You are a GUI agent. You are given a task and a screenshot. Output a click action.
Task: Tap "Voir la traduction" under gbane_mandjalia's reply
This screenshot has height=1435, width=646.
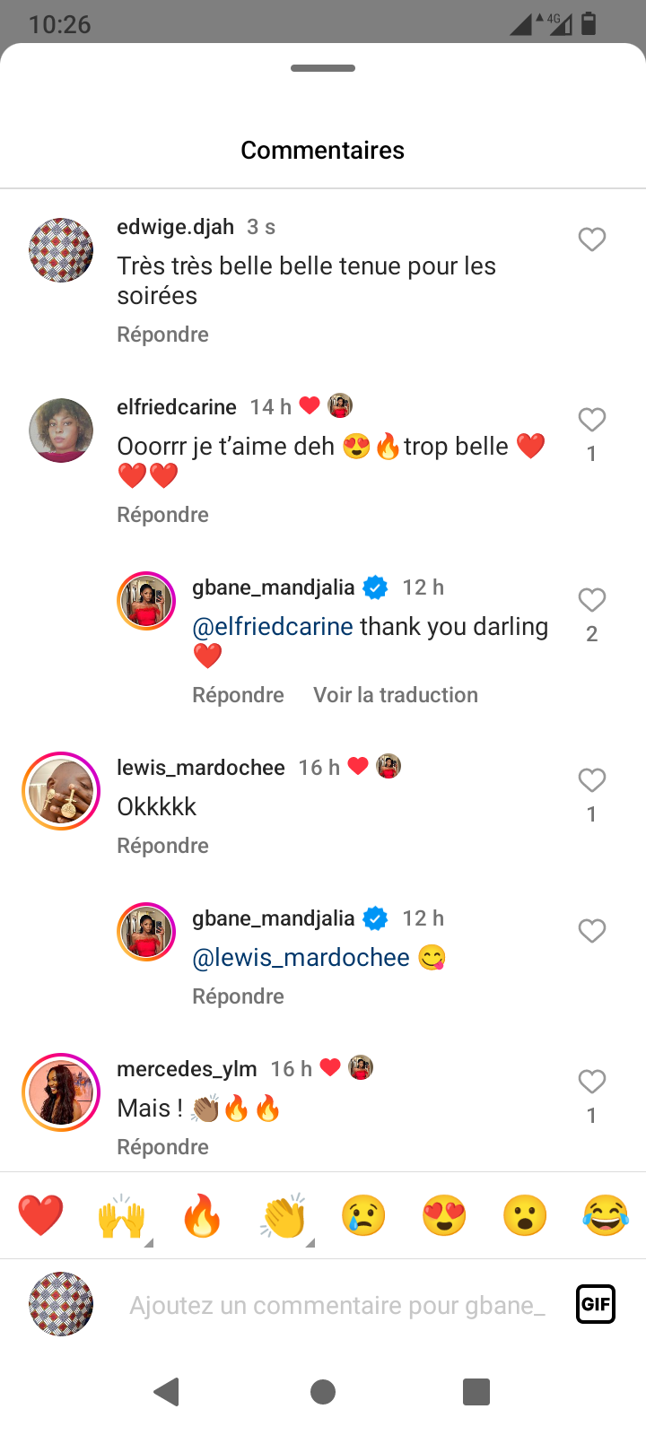point(396,695)
